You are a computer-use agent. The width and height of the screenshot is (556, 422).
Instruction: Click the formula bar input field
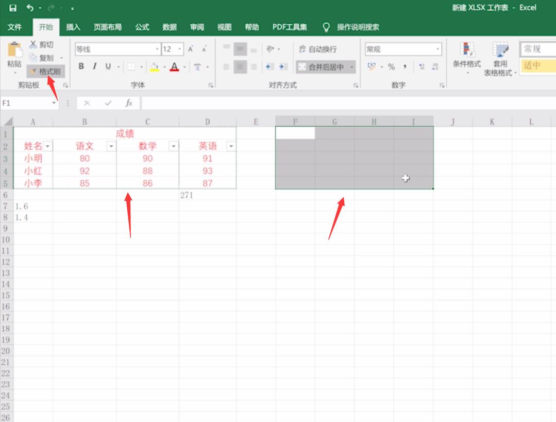[349, 103]
